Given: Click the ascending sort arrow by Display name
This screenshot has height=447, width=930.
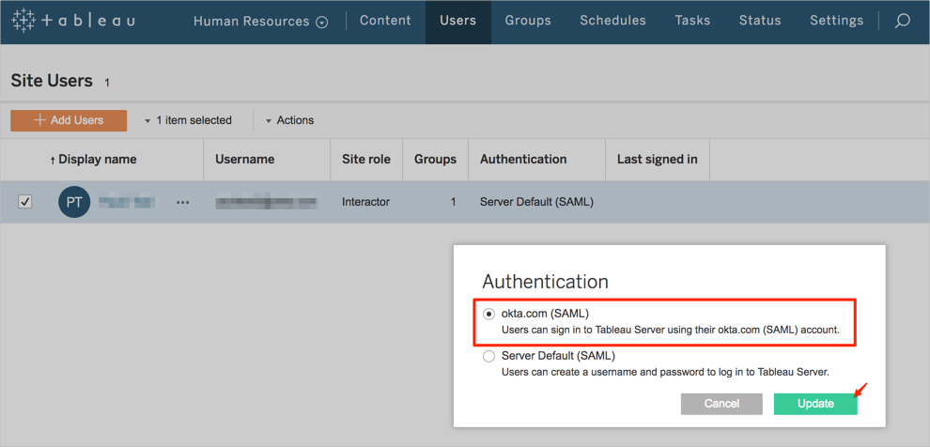Looking at the screenshot, I should click(x=53, y=161).
